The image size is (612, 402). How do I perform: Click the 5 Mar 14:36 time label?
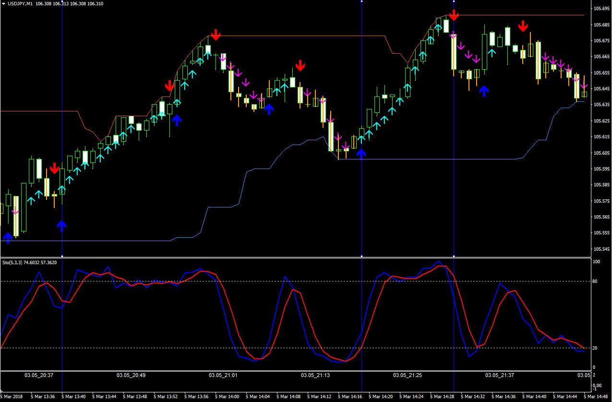click(x=504, y=397)
